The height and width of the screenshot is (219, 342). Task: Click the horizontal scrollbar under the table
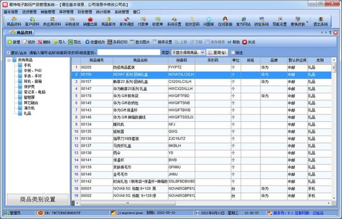(128, 203)
